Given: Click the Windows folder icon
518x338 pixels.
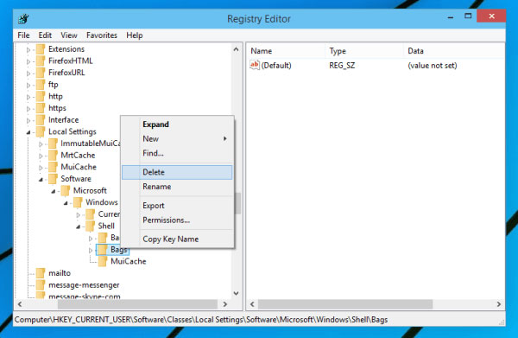Looking at the screenshot, I should (78, 202).
